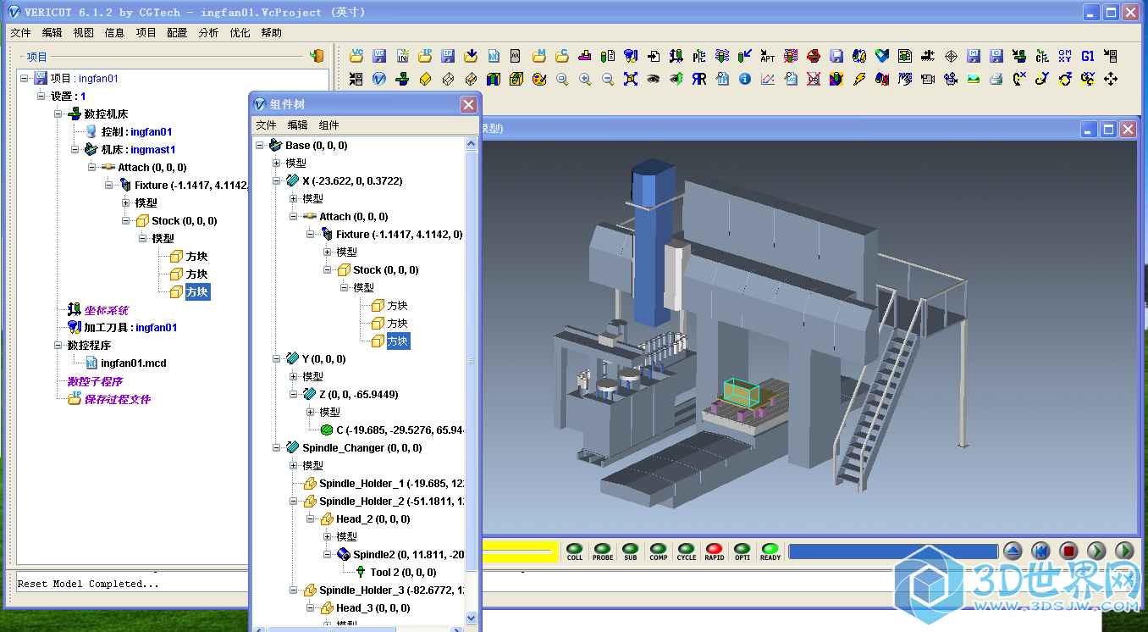This screenshot has height=632, width=1148.
Task: Click the four-arrow pan move icon
Action: (1111, 79)
